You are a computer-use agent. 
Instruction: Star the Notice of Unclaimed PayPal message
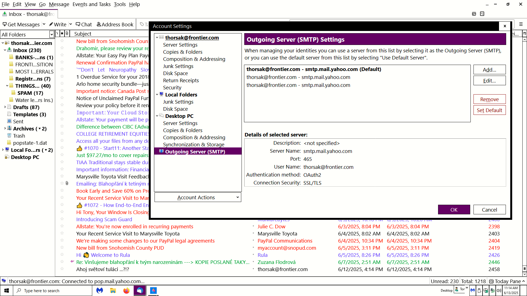pyautogui.click(x=62, y=98)
